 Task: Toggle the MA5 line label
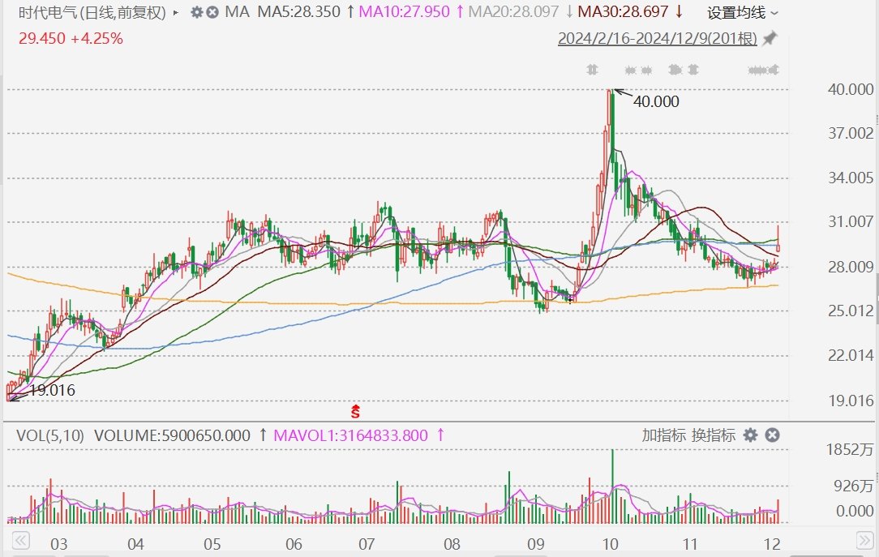(x=298, y=12)
